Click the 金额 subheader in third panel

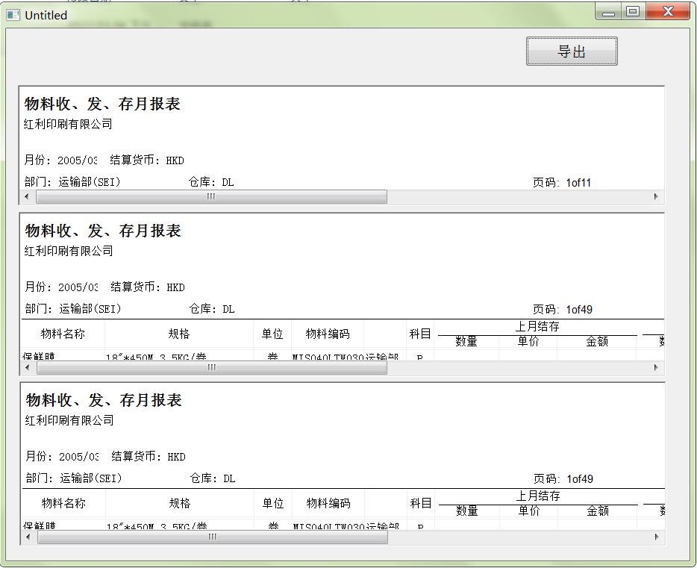[x=598, y=511]
